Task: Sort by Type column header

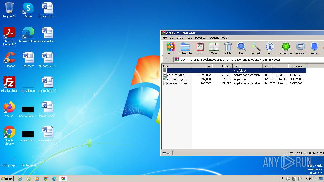Action: pyautogui.click(x=248, y=66)
